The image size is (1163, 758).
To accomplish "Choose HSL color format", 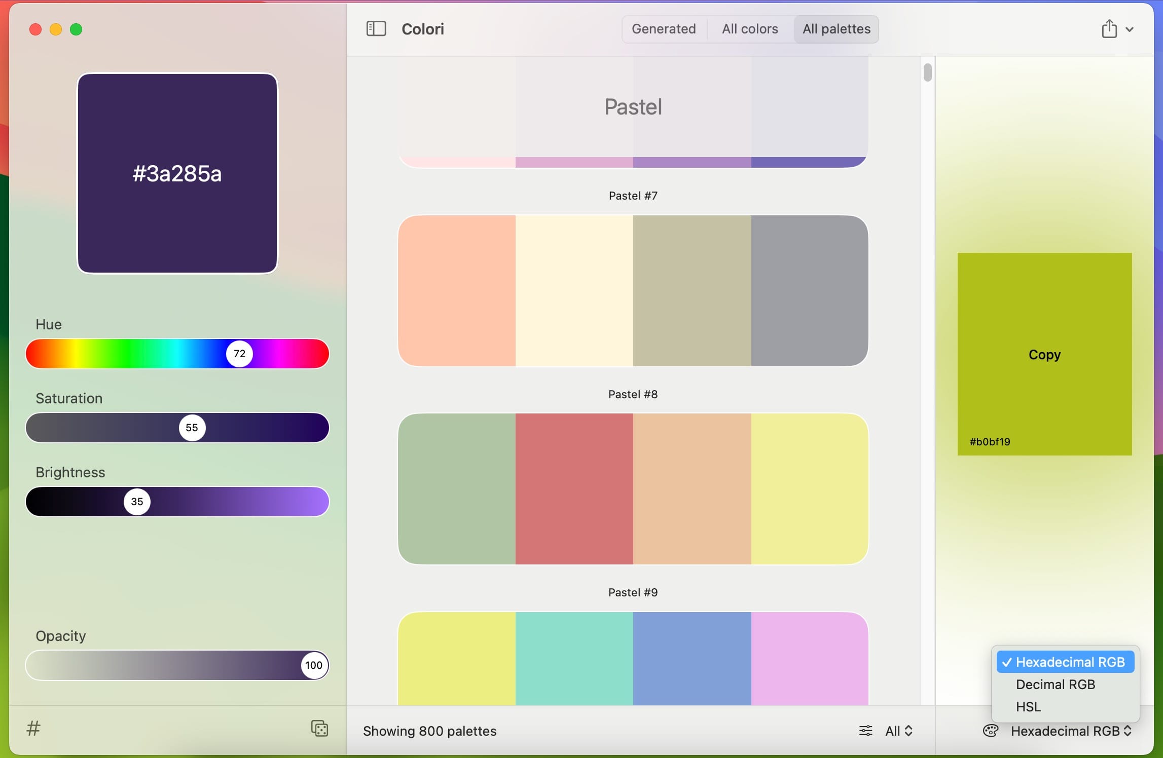I will [1065, 707].
